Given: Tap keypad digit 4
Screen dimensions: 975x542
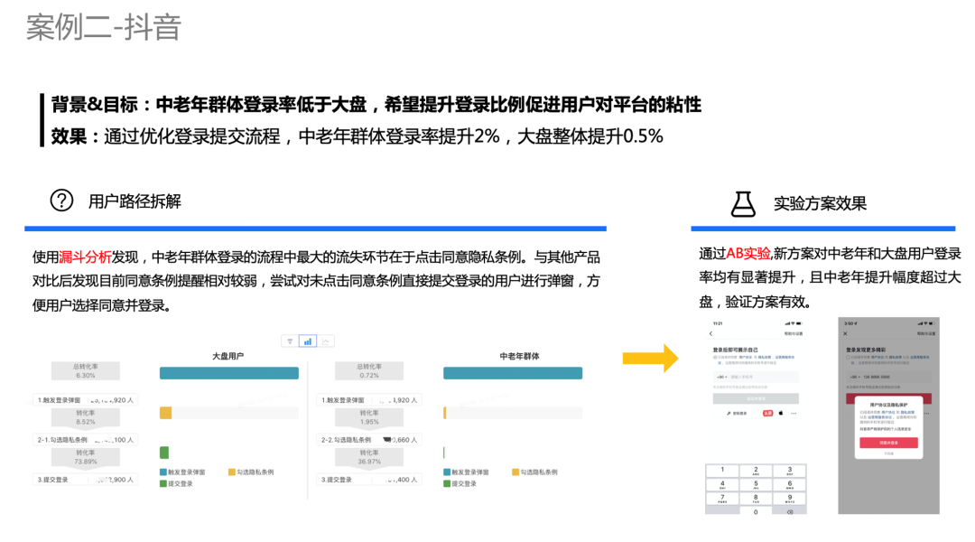Looking at the screenshot, I should [x=722, y=485].
